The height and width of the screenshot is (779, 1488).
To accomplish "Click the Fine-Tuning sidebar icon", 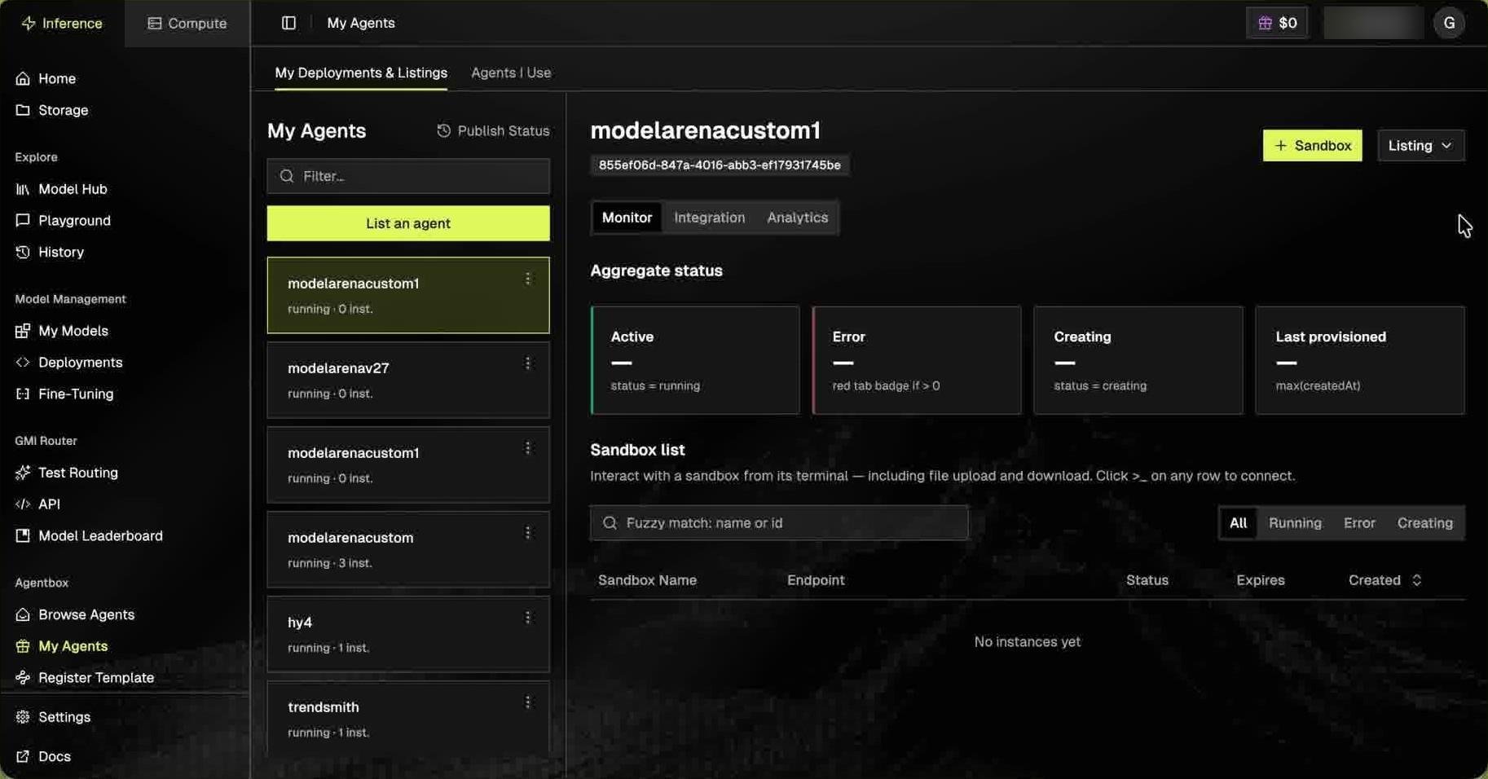I will (x=23, y=394).
